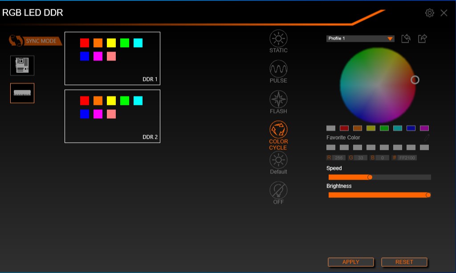
Task: Select the STATIC lighting mode icon
Action: (x=278, y=39)
